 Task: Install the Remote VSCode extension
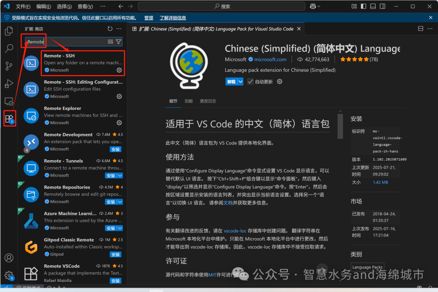click(x=115, y=281)
